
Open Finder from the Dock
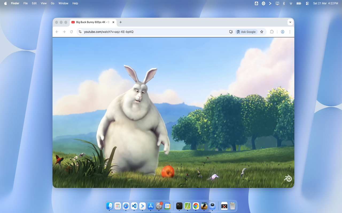tap(109, 206)
